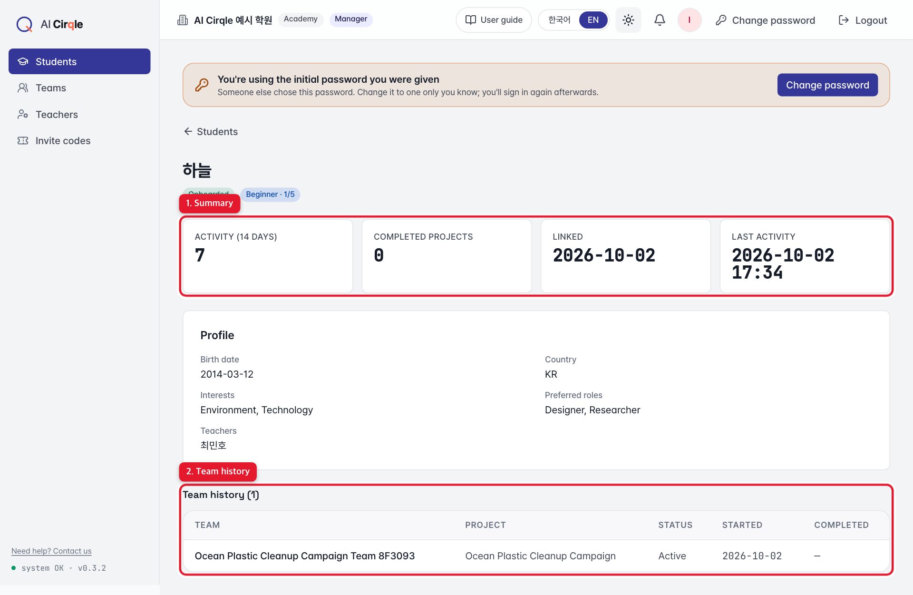Open Ocean Plastic Cleanup Campaign Team 8F3093
Screen dimensions: 913x595
point(305,556)
